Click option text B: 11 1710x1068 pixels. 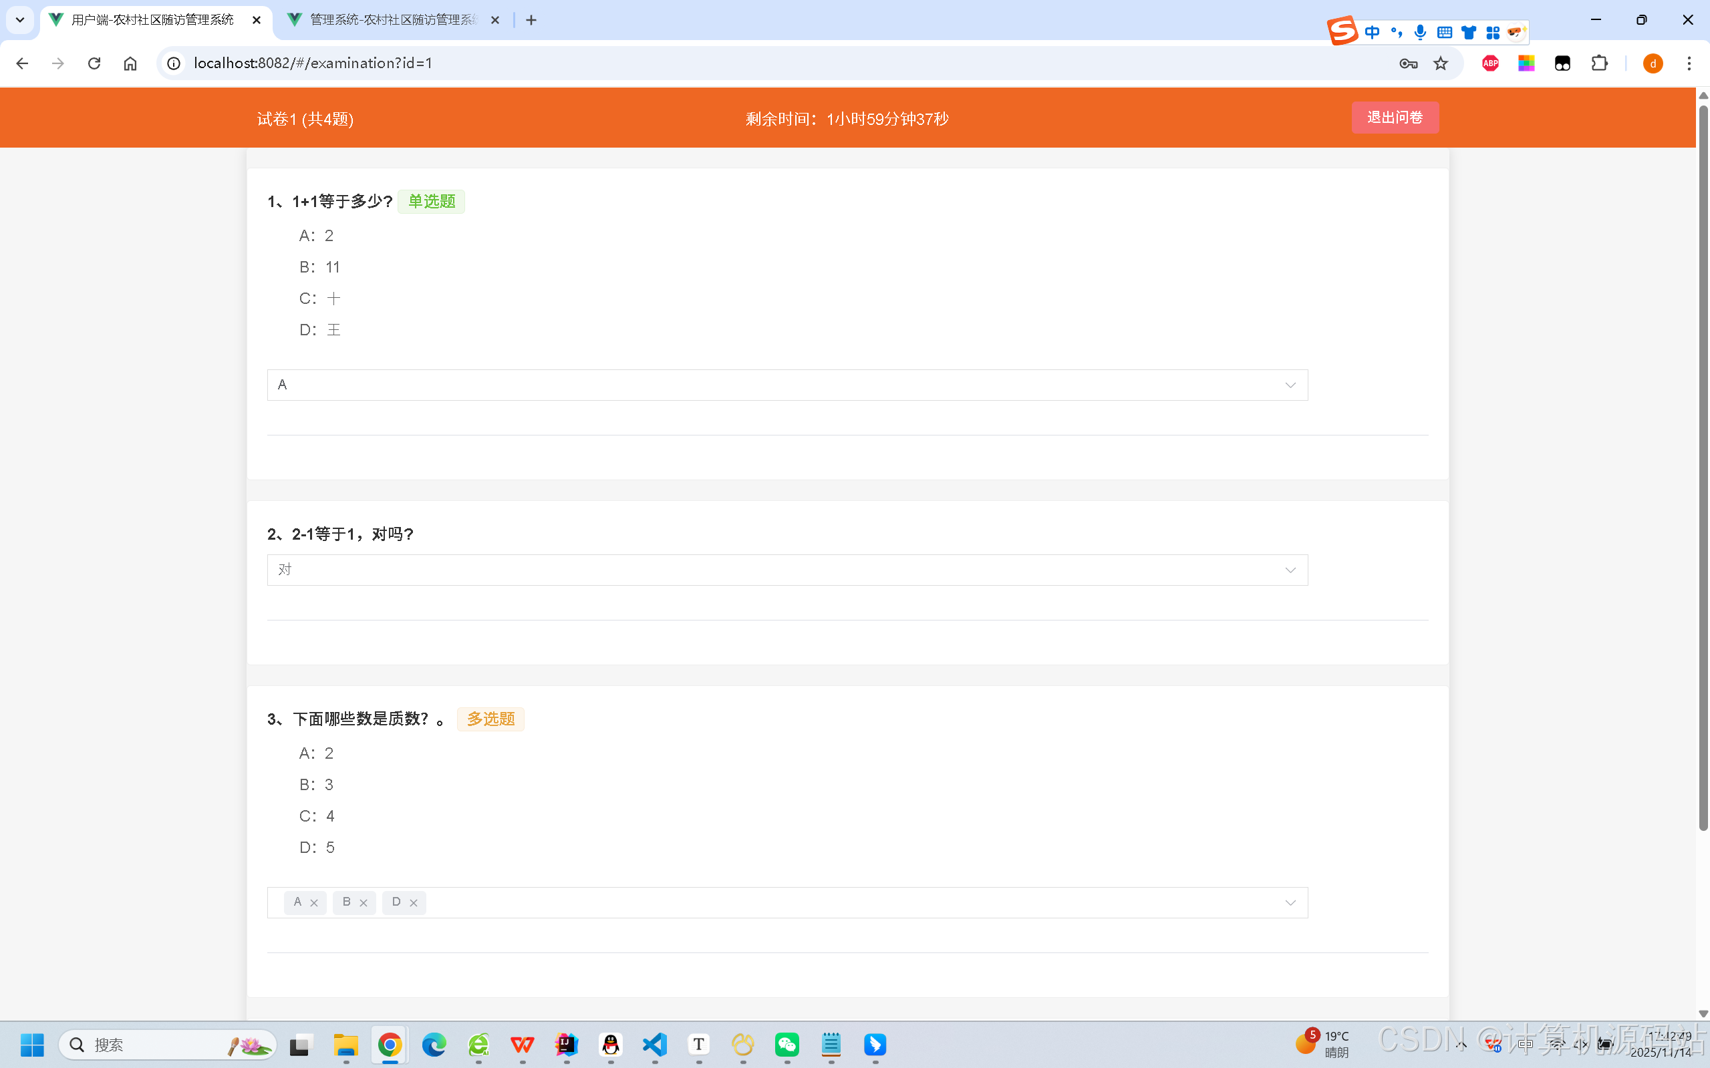point(319,267)
